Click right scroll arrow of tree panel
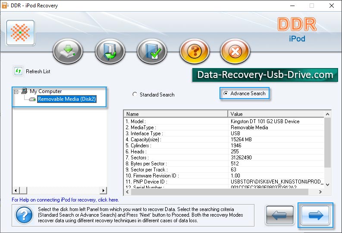The width and height of the screenshot is (342, 233). click(x=103, y=190)
